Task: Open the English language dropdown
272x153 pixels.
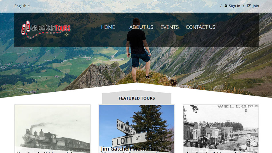Action: pos(22,6)
